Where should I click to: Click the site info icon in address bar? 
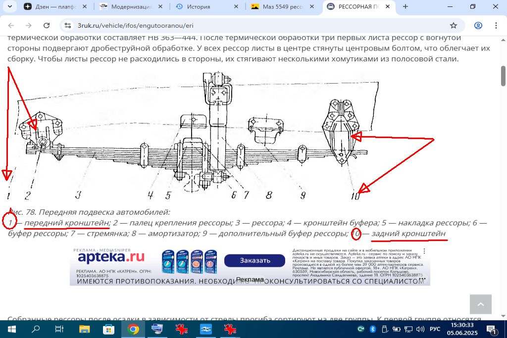pos(68,26)
